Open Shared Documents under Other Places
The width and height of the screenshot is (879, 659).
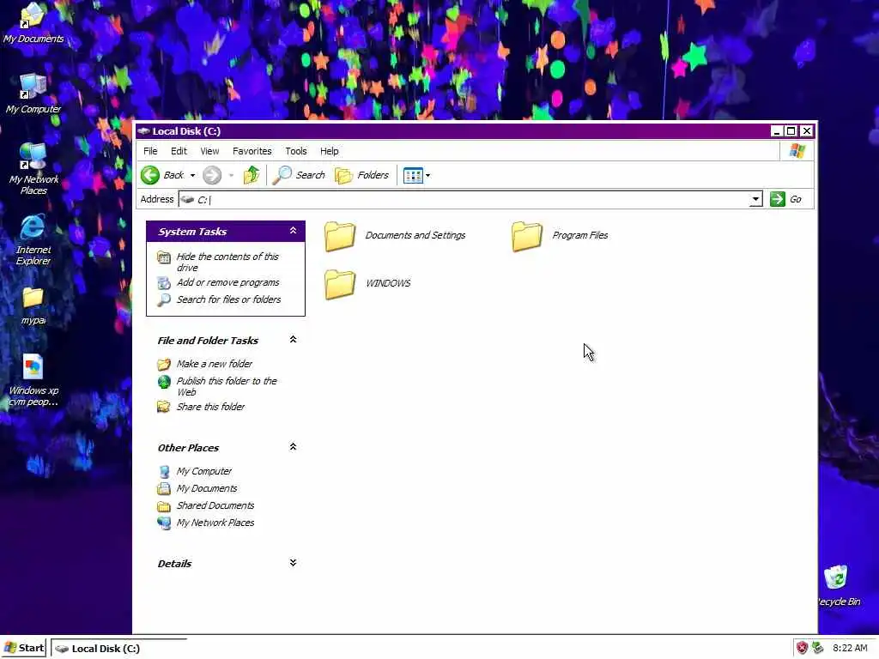(x=215, y=505)
